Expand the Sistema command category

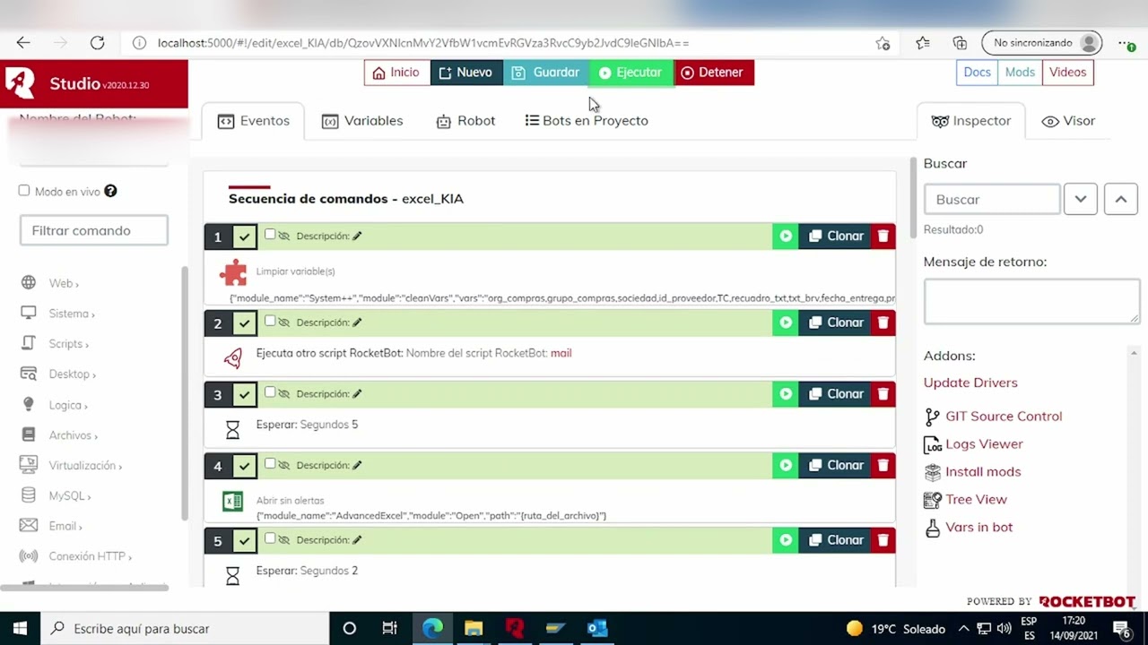coord(71,314)
